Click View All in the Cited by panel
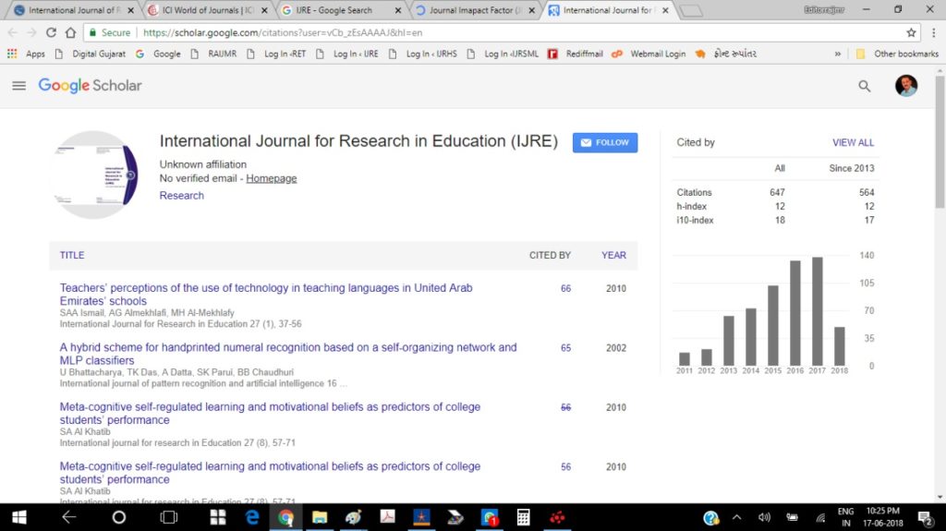Image resolution: width=946 pixels, height=531 pixels. (x=853, y=142)
